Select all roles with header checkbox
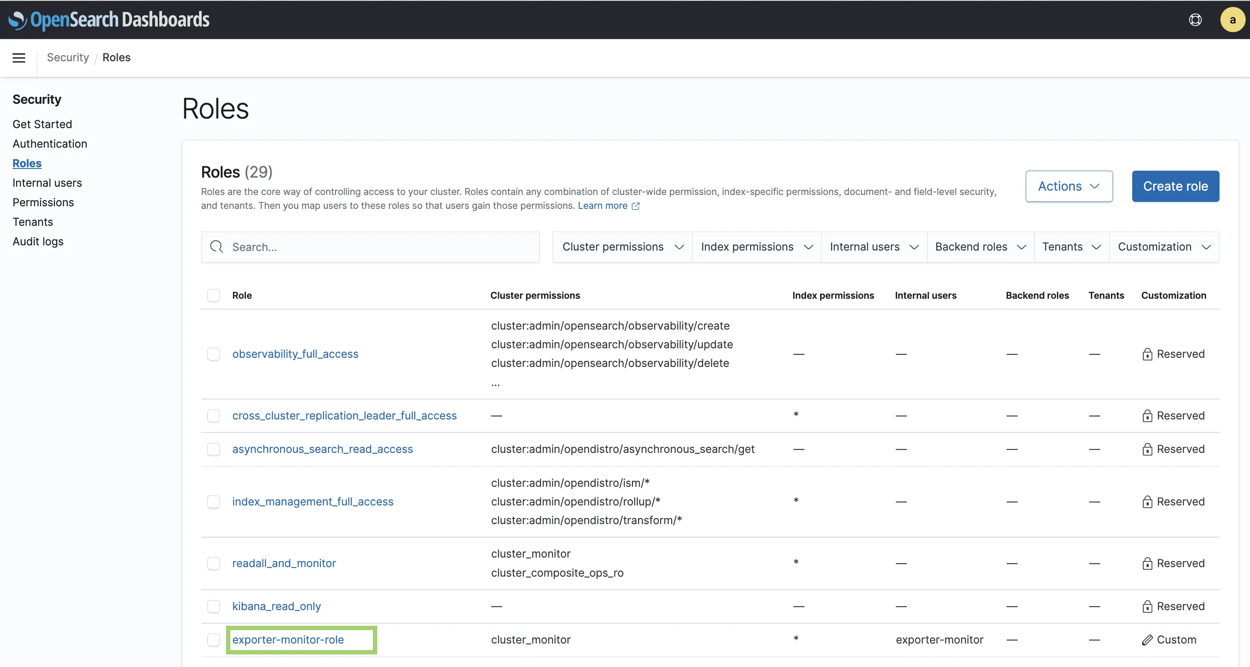Screen dimensions: 1250x667 click(213, 295)
